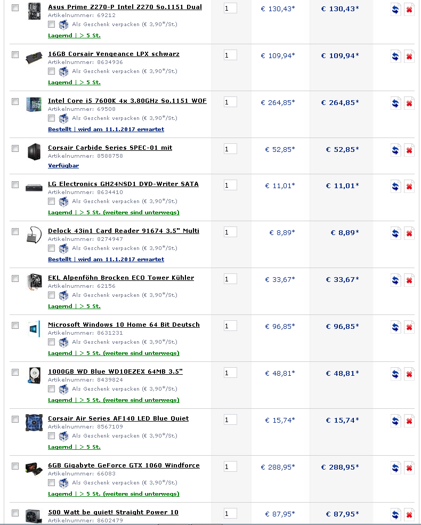Delete 500 Watt be quiet! power supply
Screen dimensions: 421x525
[409, 514]
